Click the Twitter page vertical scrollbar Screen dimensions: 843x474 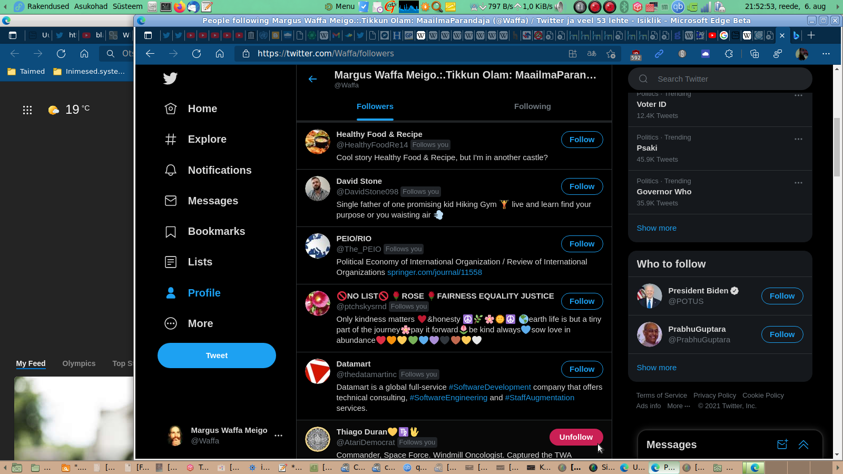point(837,147)
